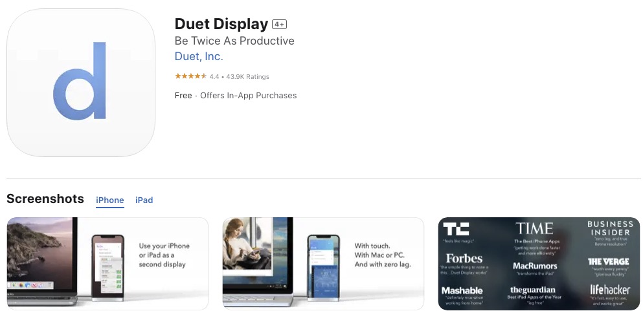Select the iPhone screenshots tab
Viewport: 643px width, 322px height.
click(x=110, y=200)
